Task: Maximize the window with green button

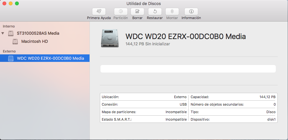Action: pos(17,3)
